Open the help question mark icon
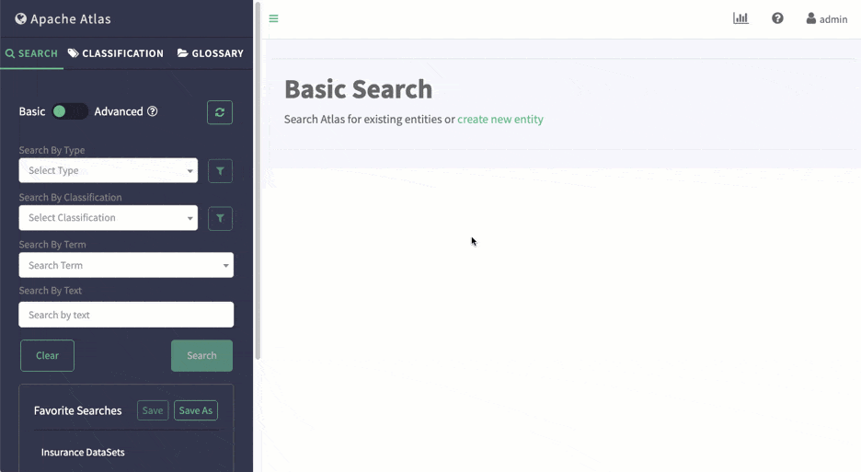The image size is (861, 472). [x=777, y=18]
